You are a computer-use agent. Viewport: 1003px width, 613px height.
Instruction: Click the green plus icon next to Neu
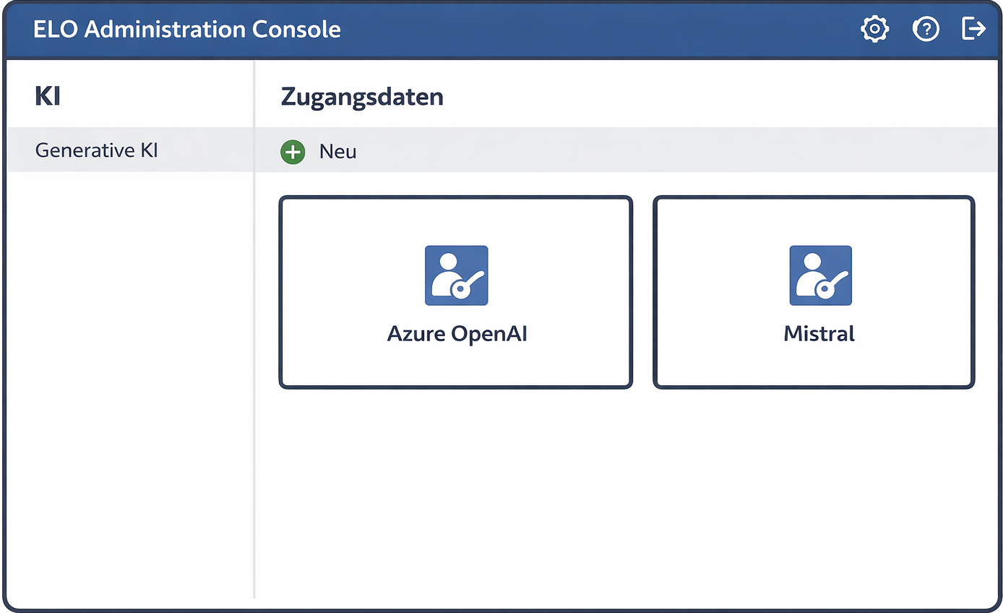pos(293,152)
